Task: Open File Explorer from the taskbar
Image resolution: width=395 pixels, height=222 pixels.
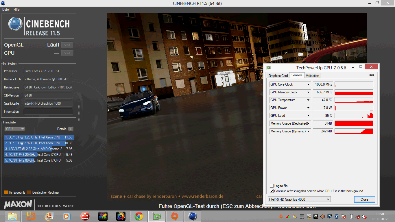Action: coord(12,216)
